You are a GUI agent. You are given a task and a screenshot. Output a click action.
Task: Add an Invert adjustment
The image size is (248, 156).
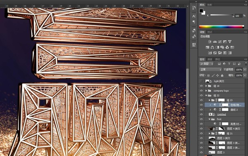click(210, 53)
